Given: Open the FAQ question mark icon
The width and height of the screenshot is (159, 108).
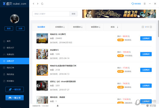Looking at the screenshot, I should tap(147, 106).
